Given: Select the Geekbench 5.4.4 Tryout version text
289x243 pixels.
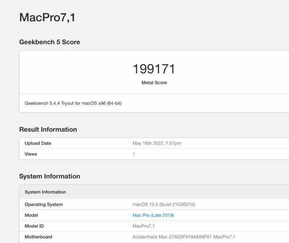Looking at the screenshot, I should (x=73, y=103).
